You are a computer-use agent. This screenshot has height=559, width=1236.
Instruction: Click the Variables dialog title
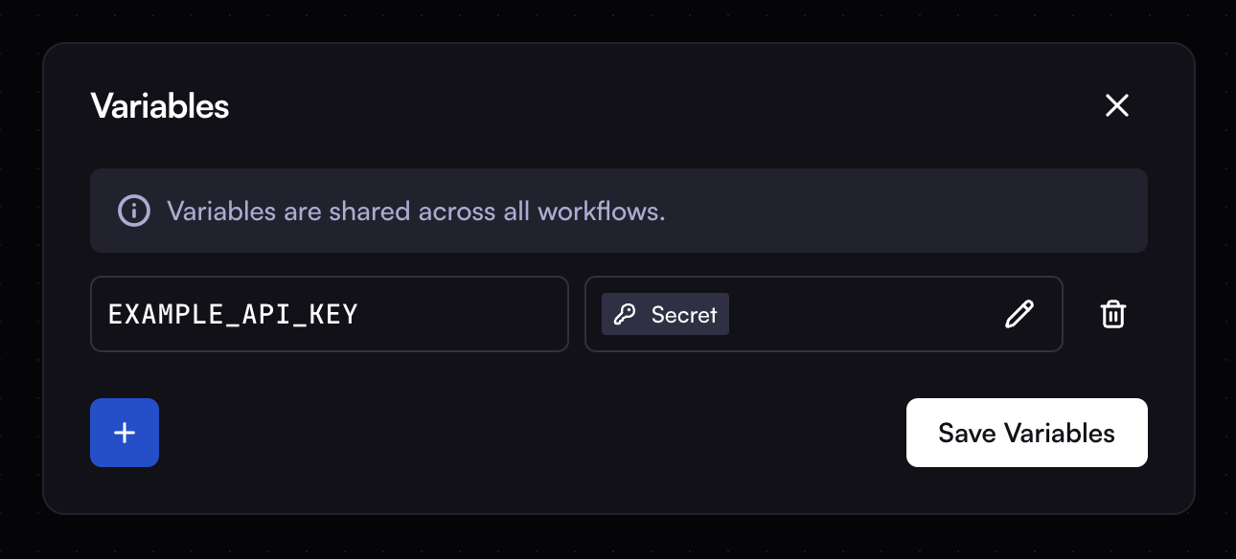pos(159,105)
